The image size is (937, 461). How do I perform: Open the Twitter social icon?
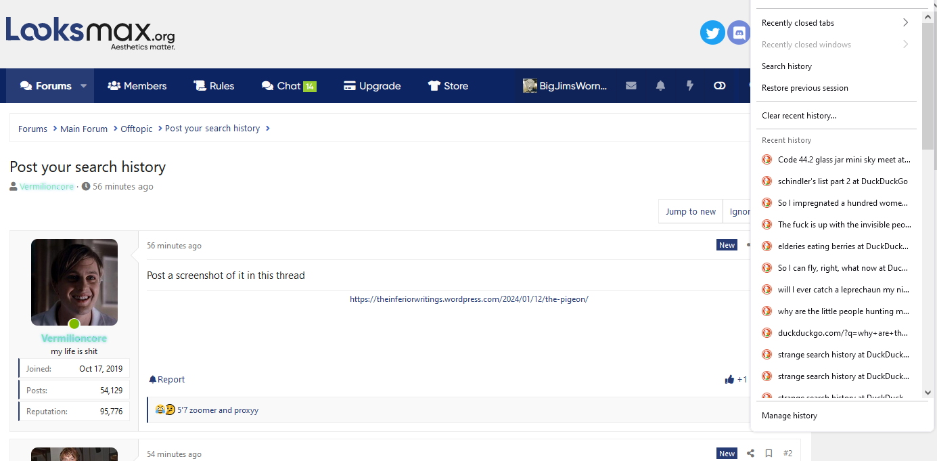click(x=712, y=32)
